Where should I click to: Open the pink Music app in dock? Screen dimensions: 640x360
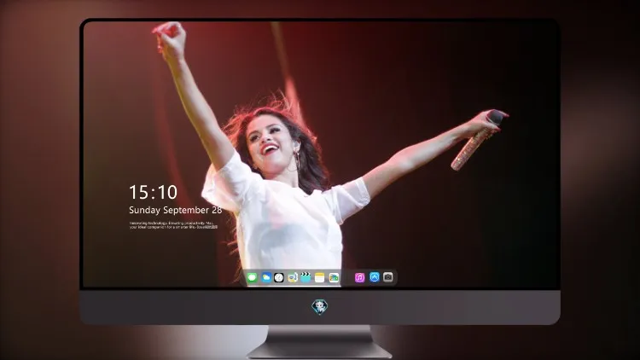click(x=359, y=277)
